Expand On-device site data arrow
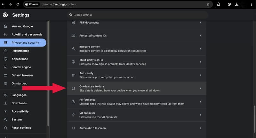The width and height of the screenshot is (256, 138). (201, 88)
